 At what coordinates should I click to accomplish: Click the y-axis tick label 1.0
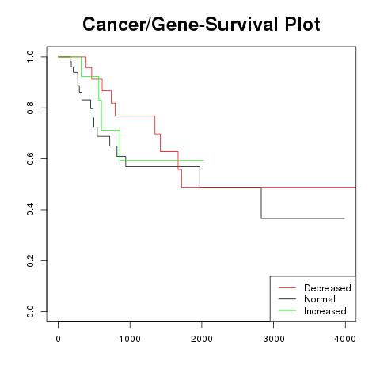tap(30, 57)
